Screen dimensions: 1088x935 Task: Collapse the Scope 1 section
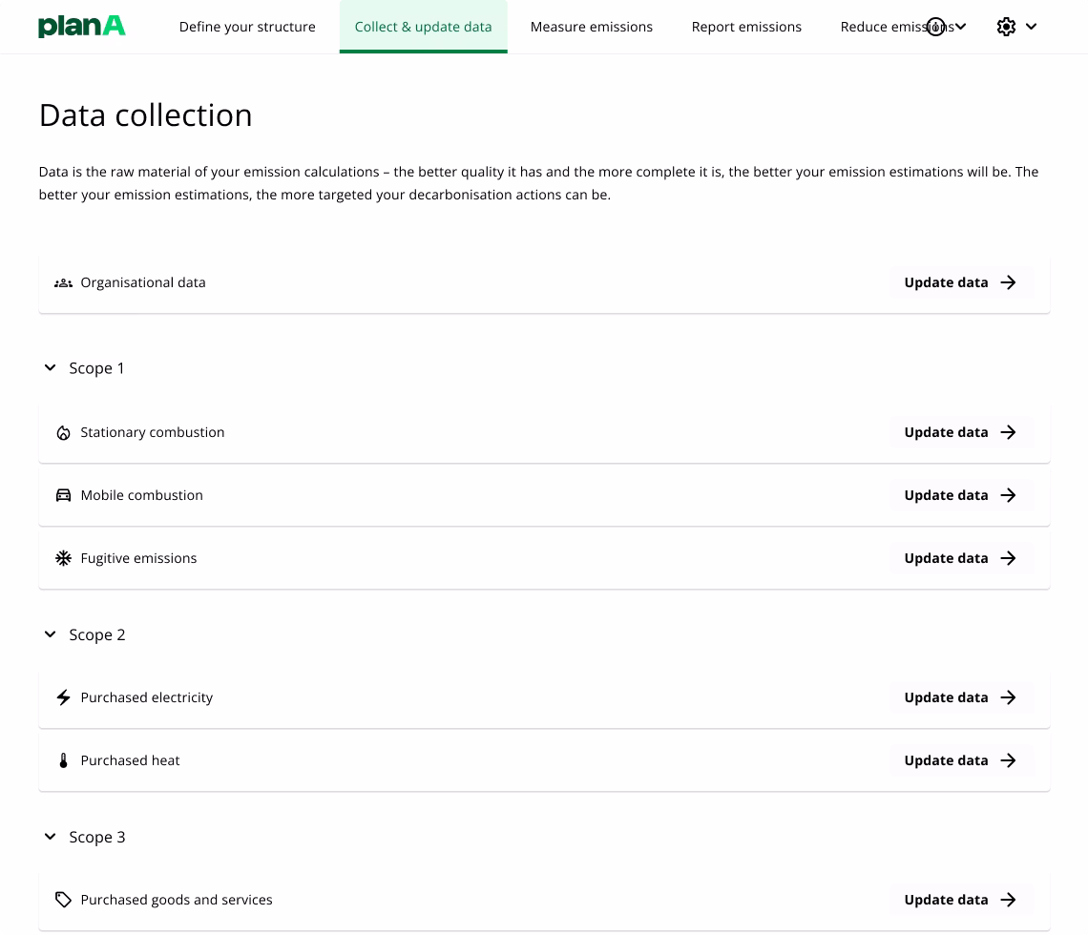tap(50, 367)
